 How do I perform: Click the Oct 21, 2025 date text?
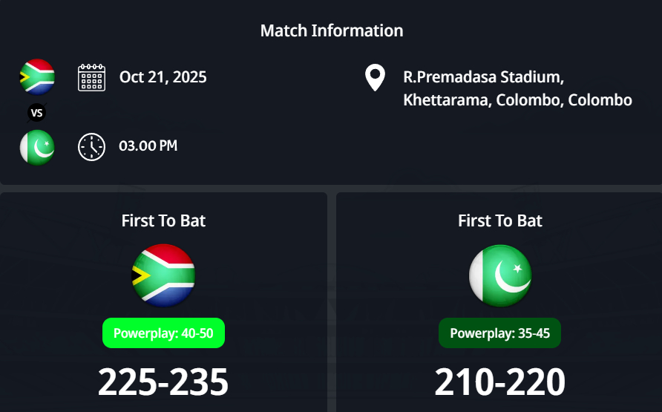(163, 77)
